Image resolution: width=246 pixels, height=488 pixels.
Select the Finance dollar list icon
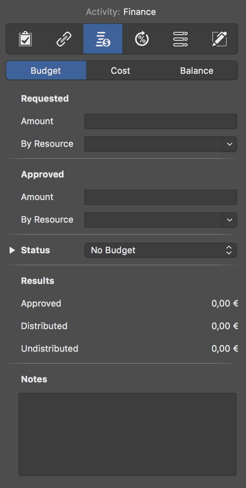coord(102,39)
